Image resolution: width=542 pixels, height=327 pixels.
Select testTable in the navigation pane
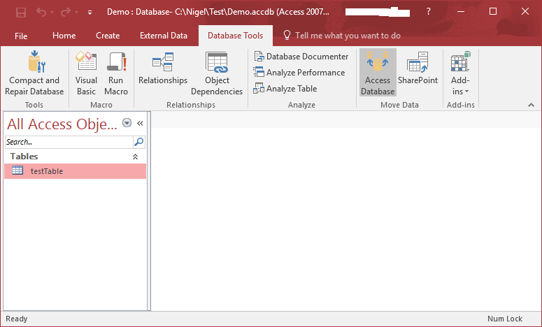pyautogui.click(x=75, y=171)
